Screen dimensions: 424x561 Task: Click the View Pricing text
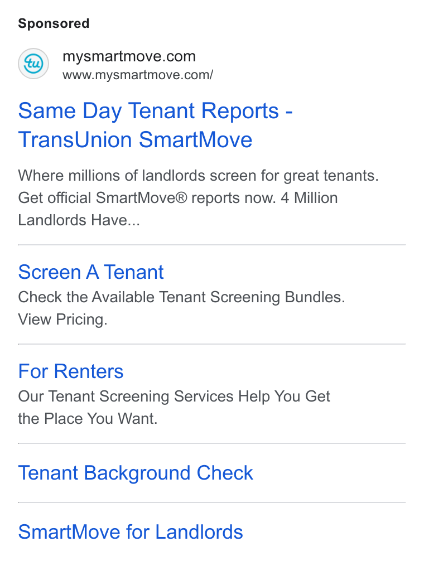pos(62,319)
